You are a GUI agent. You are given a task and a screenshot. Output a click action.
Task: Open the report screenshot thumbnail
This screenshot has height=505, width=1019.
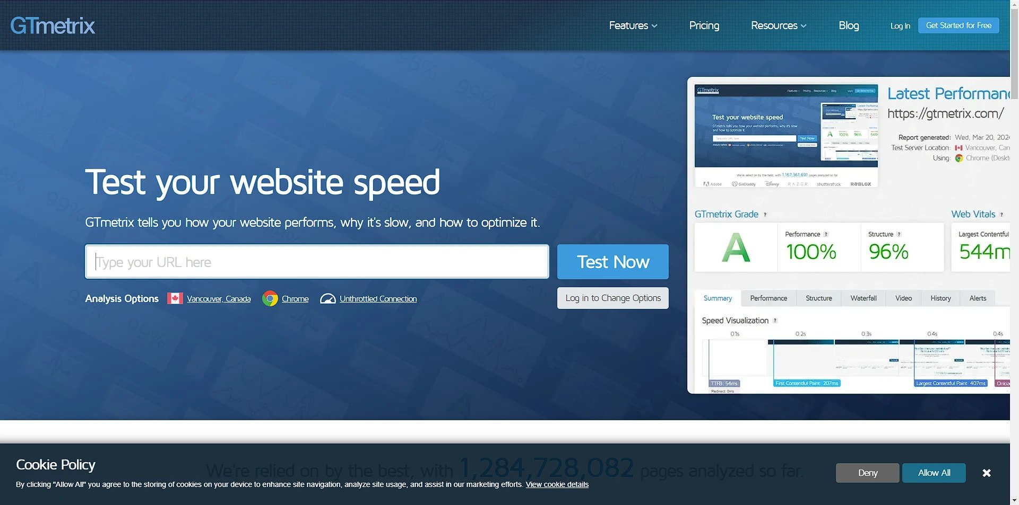(x=786, y=136)
